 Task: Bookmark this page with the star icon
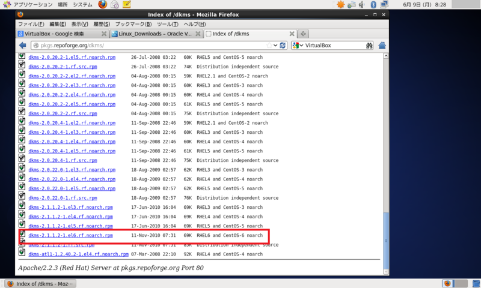(269, 45)
